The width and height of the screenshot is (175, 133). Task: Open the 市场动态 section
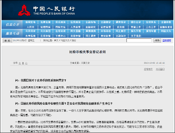point(106,31)
